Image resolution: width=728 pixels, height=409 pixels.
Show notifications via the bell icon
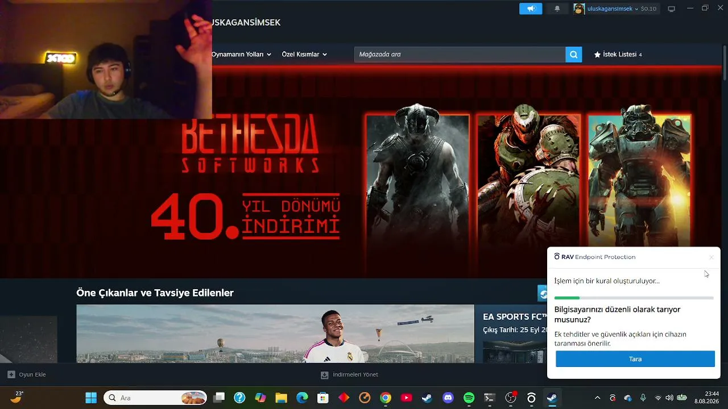(557, 9)
